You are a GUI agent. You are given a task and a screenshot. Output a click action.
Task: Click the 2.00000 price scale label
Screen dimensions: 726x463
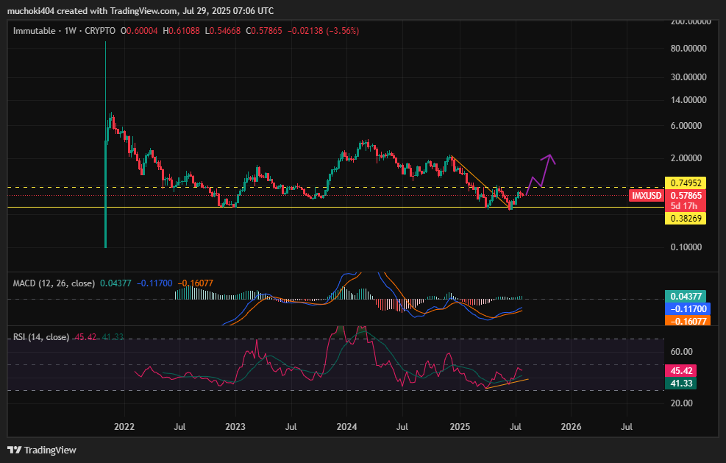[686, 158]
